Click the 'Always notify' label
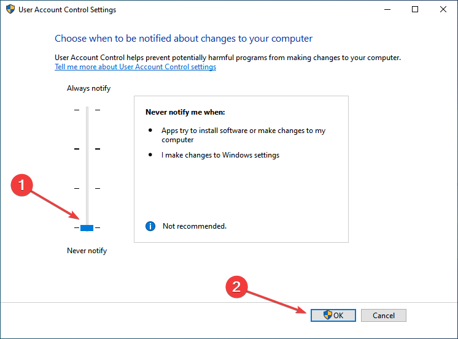This screenshot has width=458, height=339. pyautogui.click(x=89, y=88)
